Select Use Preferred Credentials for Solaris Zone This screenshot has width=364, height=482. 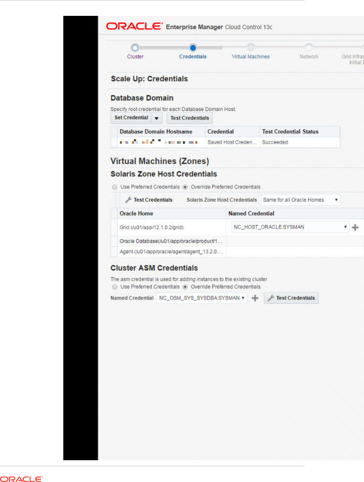114,187
